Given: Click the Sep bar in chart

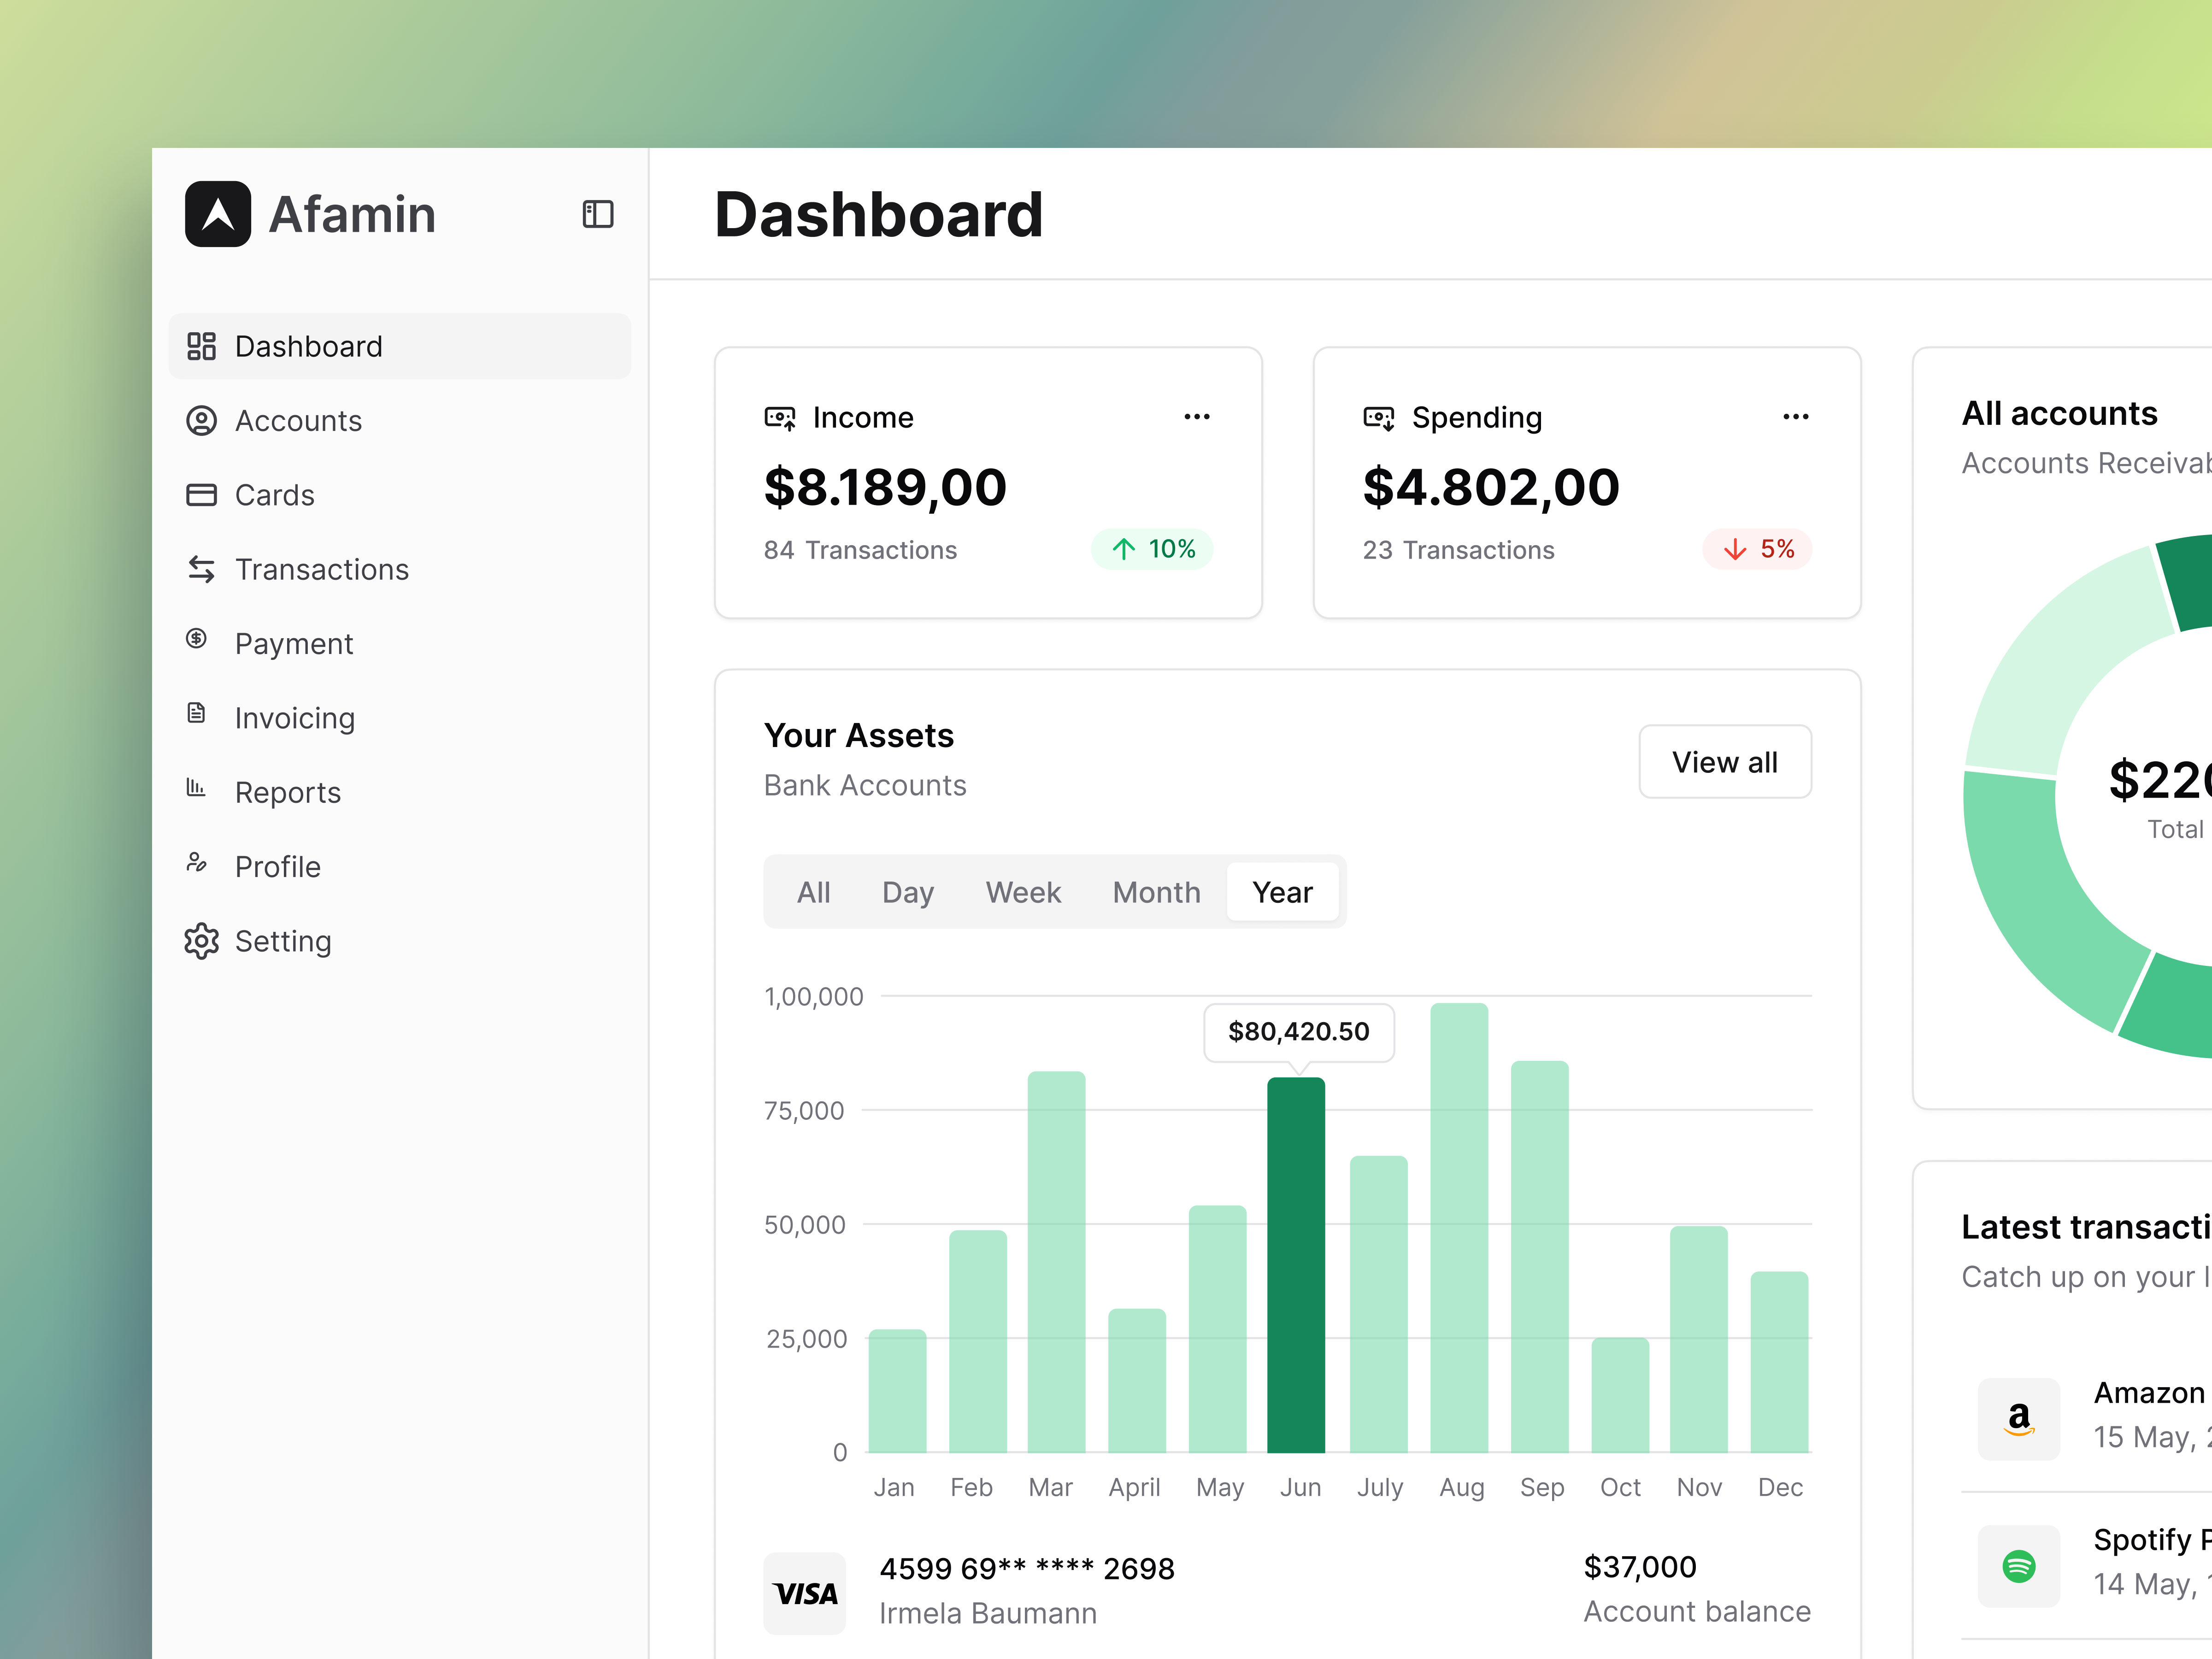Looking at the screenshot, I should click(1540, 1257).
